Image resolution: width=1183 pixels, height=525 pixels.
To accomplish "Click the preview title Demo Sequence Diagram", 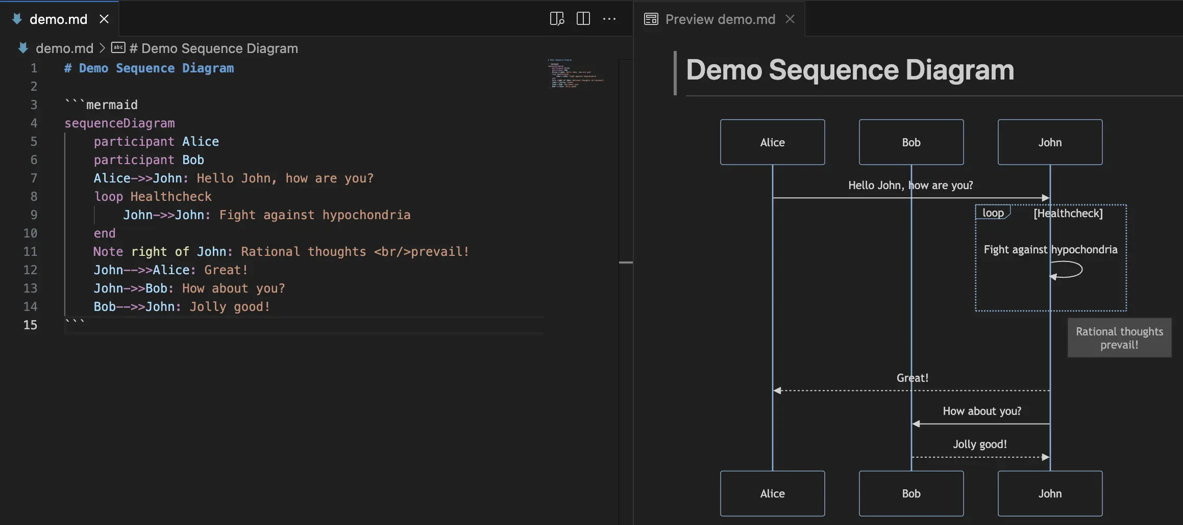I will click(x=850, y=70).
